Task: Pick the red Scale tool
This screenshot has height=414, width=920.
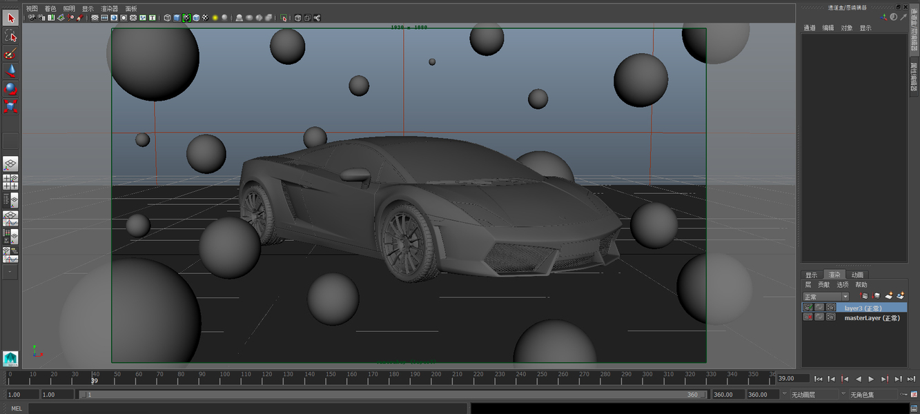Action: pyautogui.click(x=10, y=106)
